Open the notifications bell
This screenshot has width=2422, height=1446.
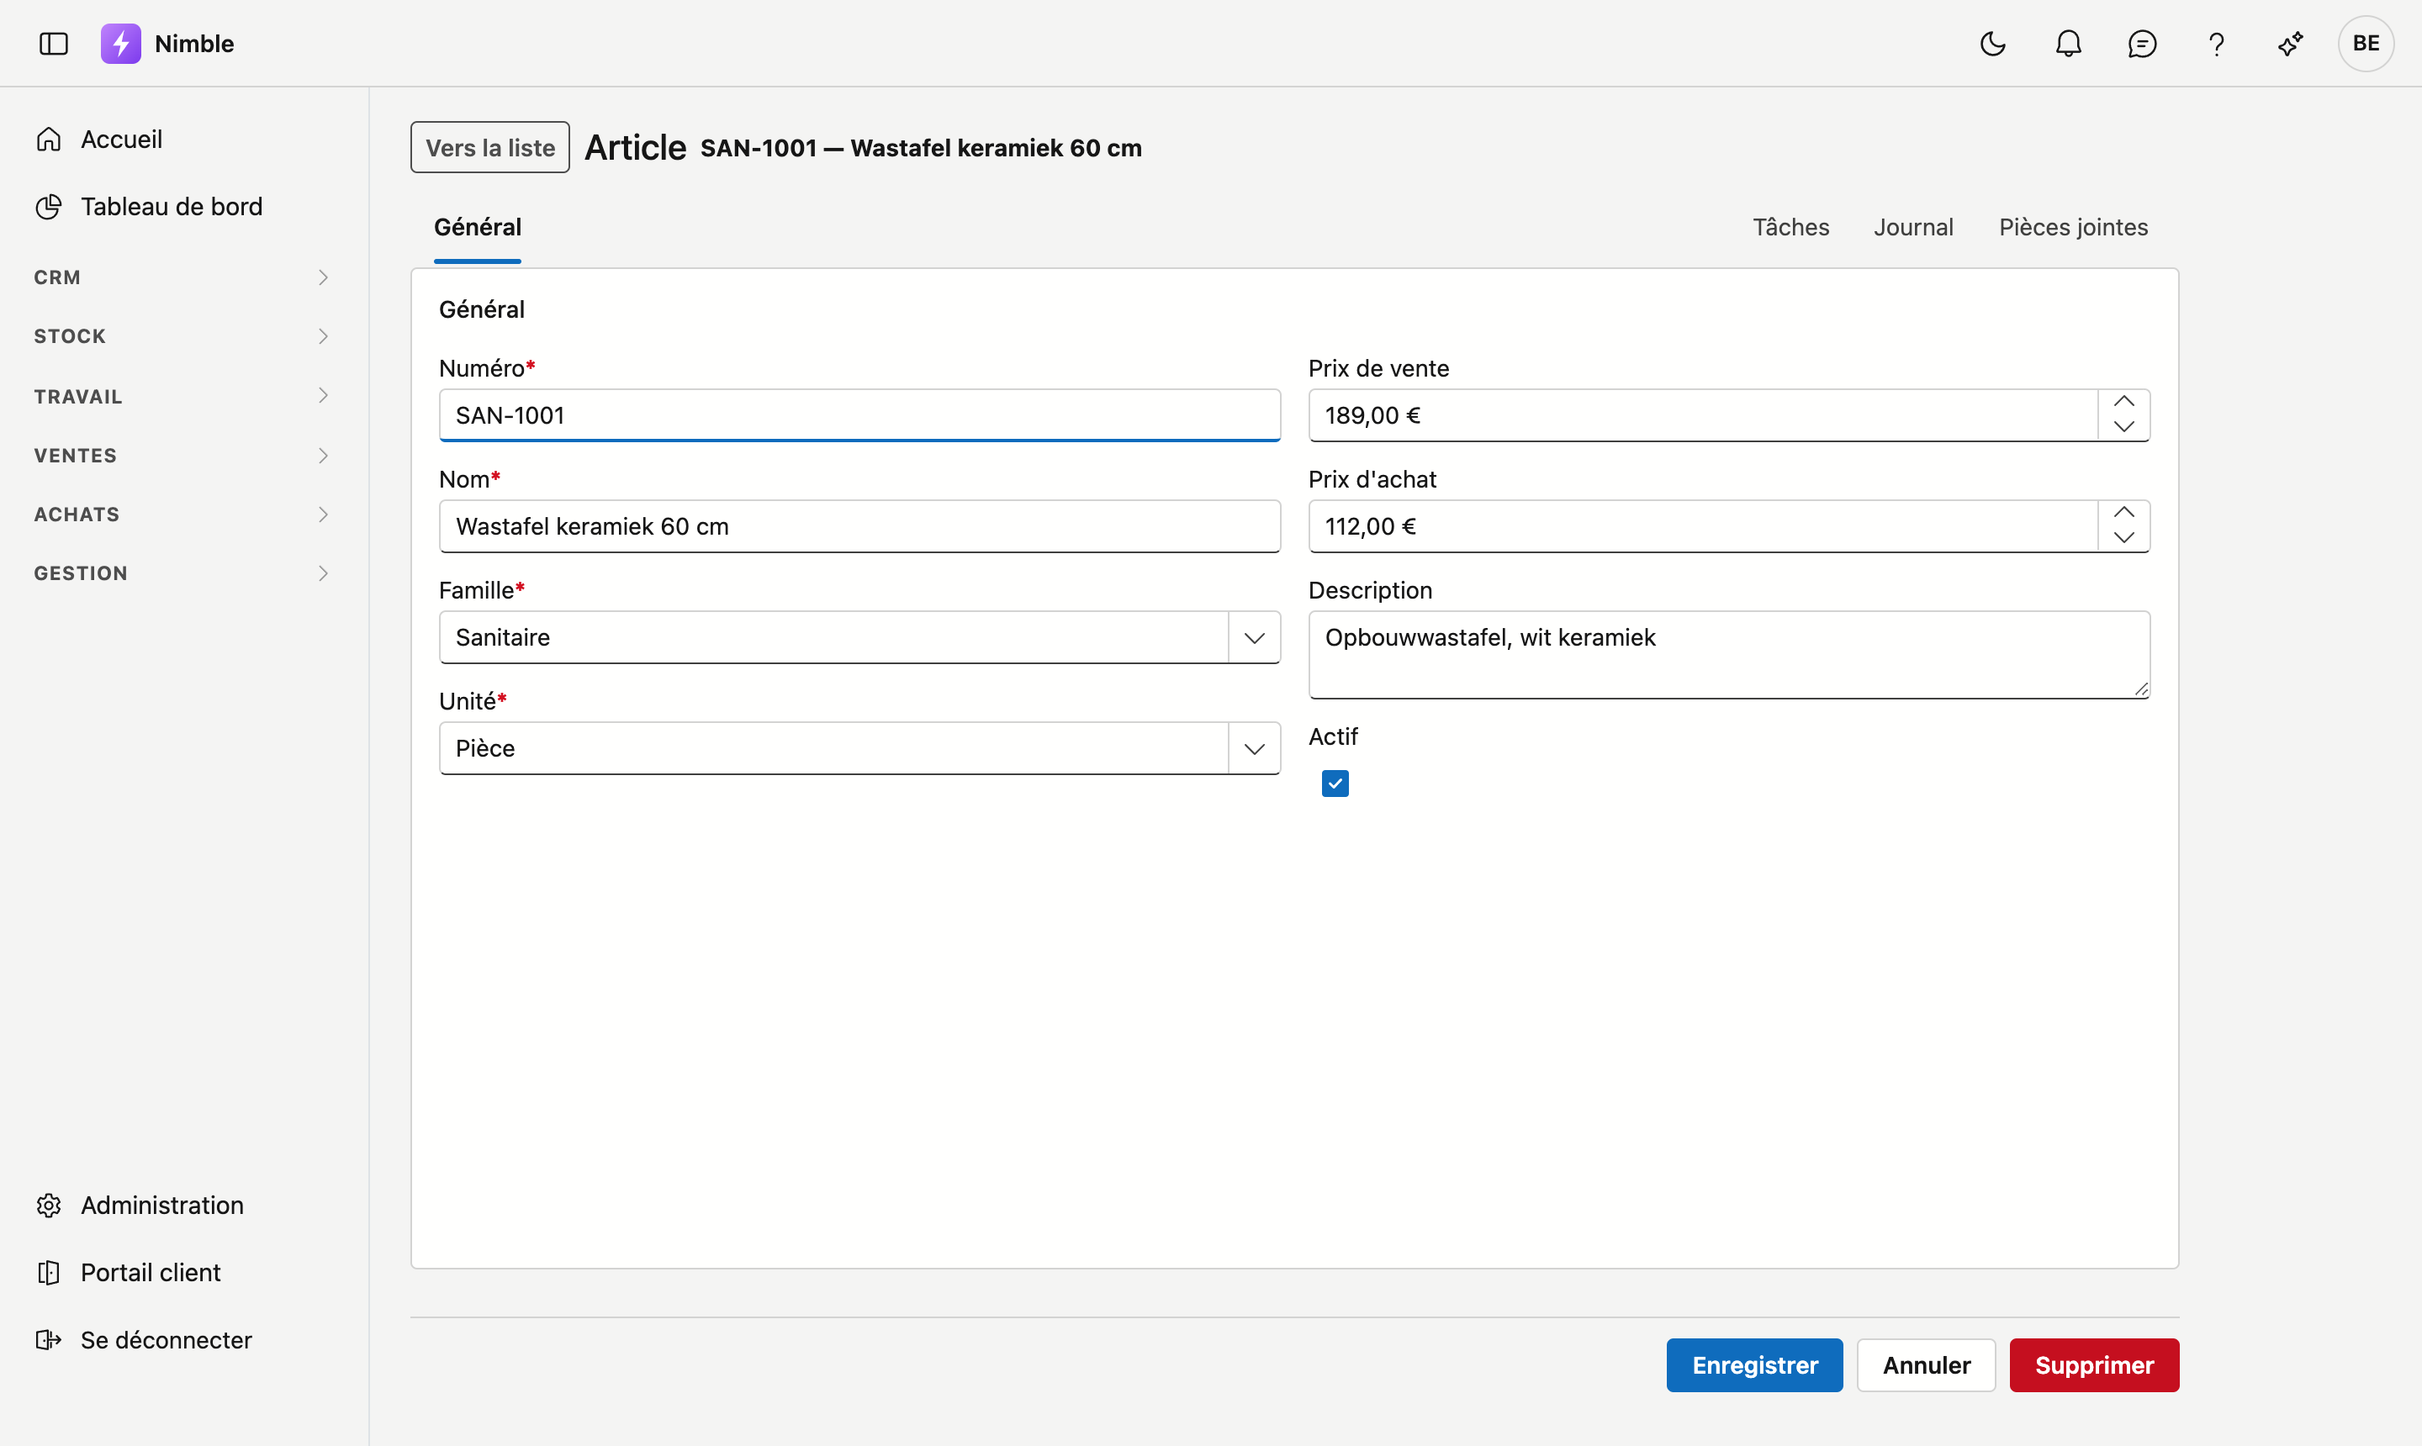[x=2068, y=44]
